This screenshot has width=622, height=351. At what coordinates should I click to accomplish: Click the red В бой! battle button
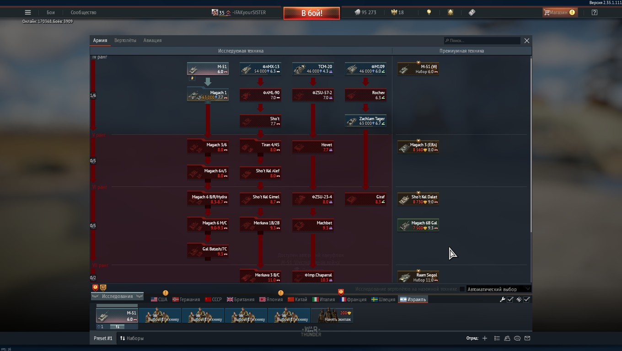point(311,13)
